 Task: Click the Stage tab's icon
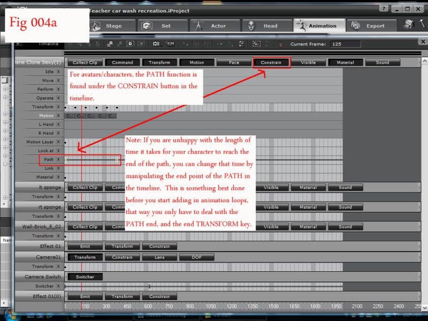pyautogui.click(x=95, y=26)
